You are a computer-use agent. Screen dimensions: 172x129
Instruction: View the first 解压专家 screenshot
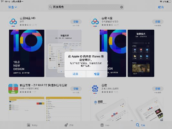point(27,109)
